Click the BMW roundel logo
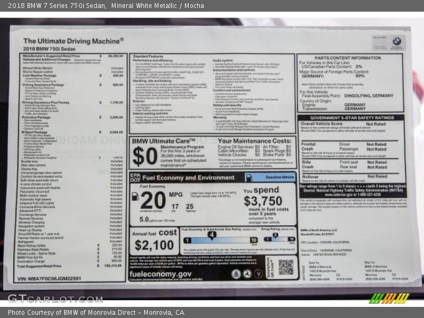This screenshot has width=424, height=318. [x=396, y=41]
